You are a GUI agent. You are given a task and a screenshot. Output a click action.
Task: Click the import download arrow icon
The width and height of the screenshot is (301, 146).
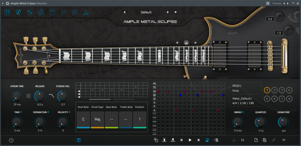coord(173,140)
